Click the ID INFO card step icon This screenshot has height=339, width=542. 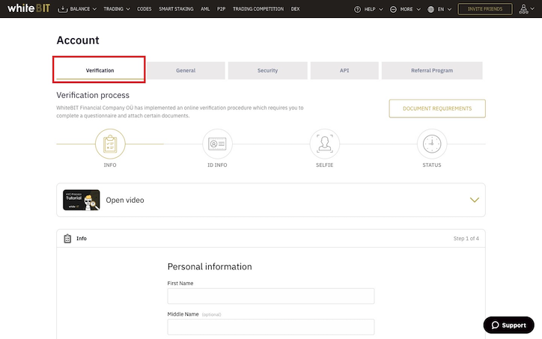(217, 144)
